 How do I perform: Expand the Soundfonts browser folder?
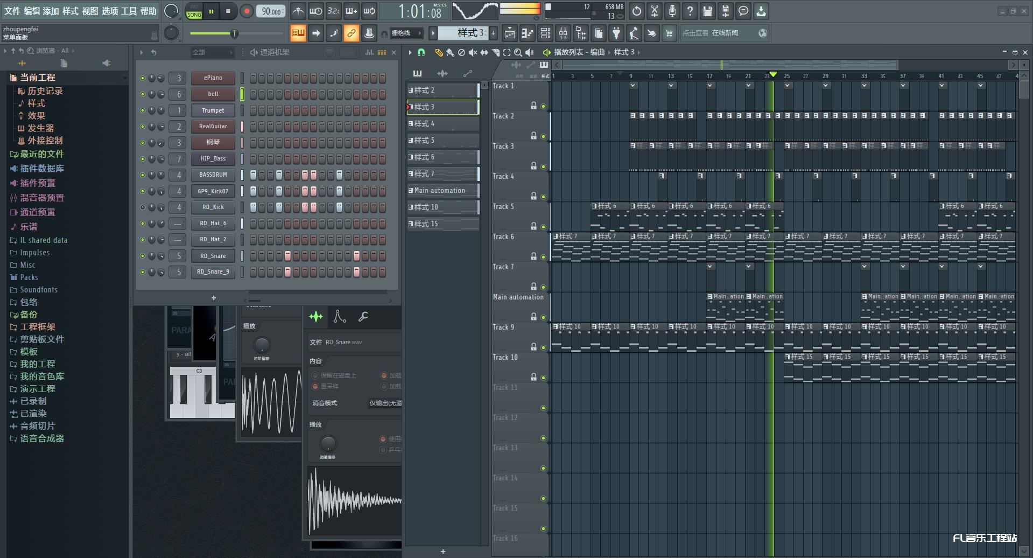[x=39, y=290]
